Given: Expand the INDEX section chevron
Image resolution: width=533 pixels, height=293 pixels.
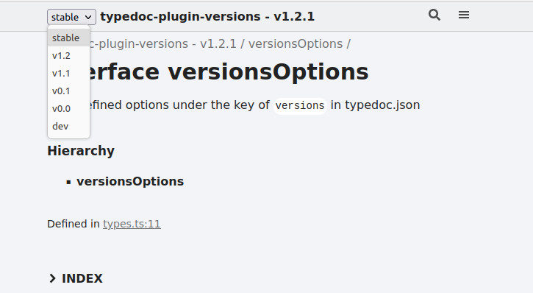Looking at the screenshot, I should tap(52, 278).
